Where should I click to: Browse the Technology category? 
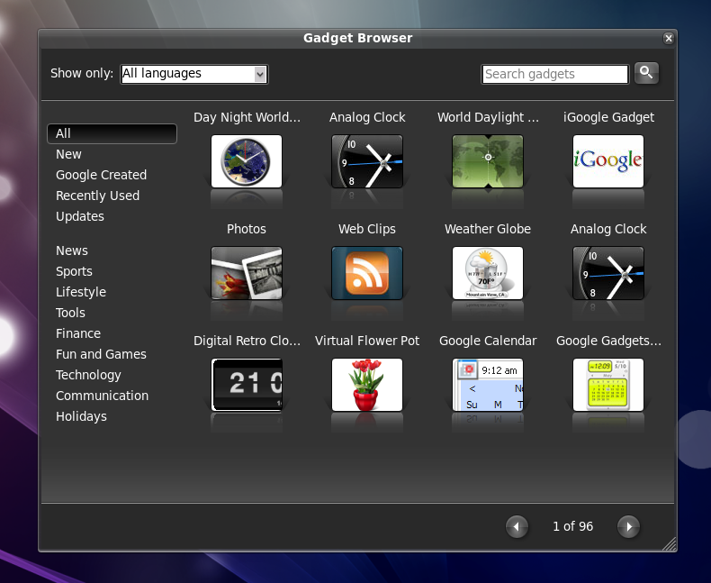point(88,375)
